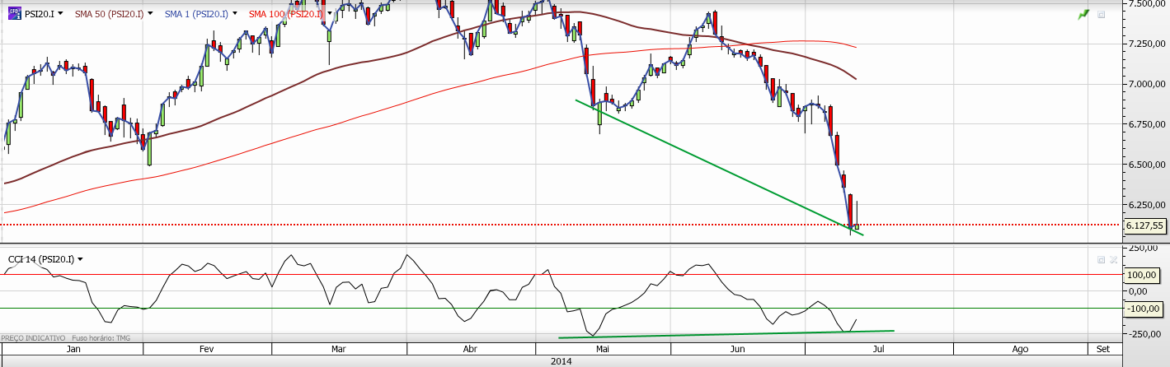
Task: Open the SMA 50 (PSI20.I) indicator dropdown
Action: click(150, 14)
